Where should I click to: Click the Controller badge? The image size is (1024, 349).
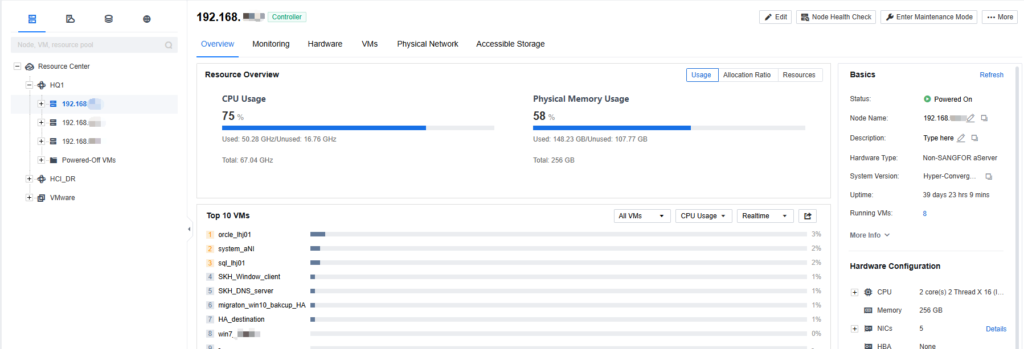287,17
